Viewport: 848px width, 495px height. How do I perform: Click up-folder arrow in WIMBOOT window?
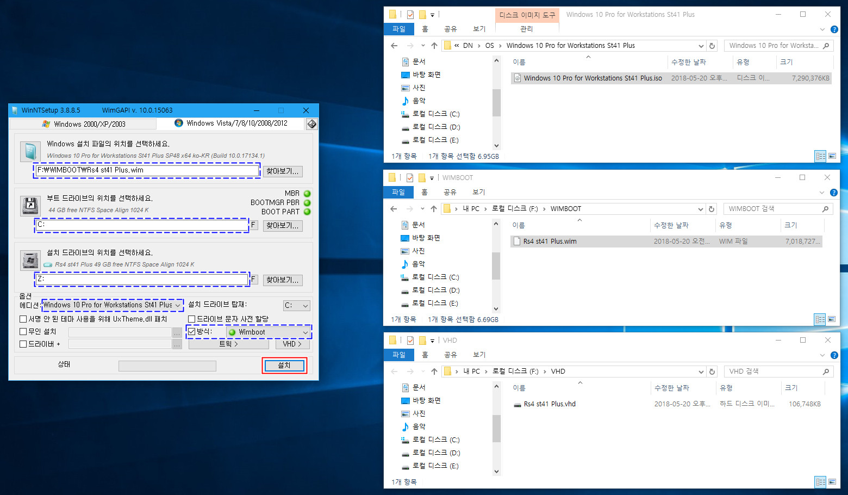(433, 209)
